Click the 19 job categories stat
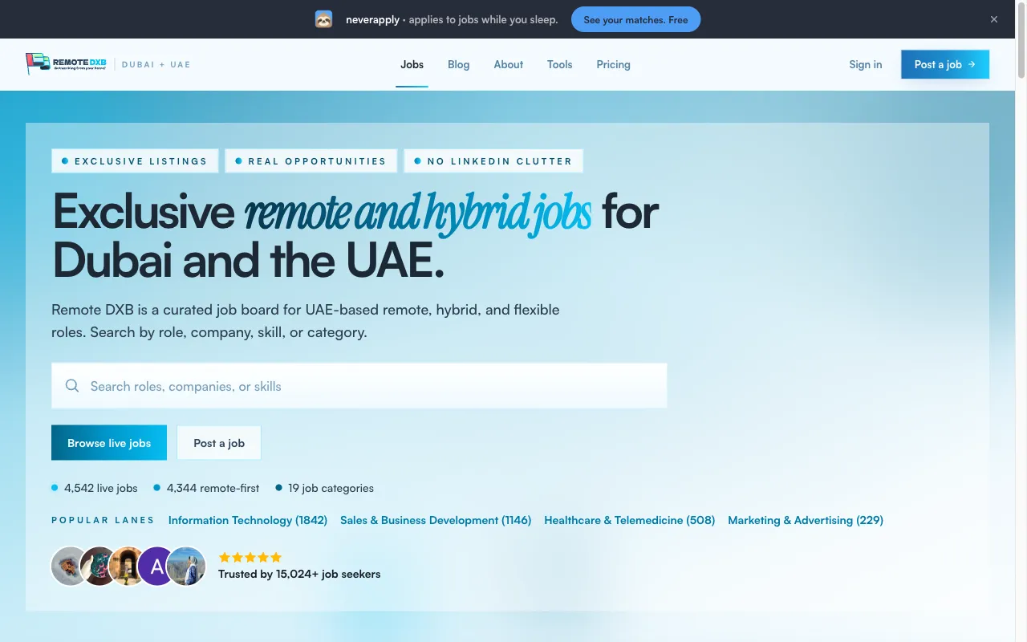1027x642 pixels. pyautogui.click(x=325, y=488)
